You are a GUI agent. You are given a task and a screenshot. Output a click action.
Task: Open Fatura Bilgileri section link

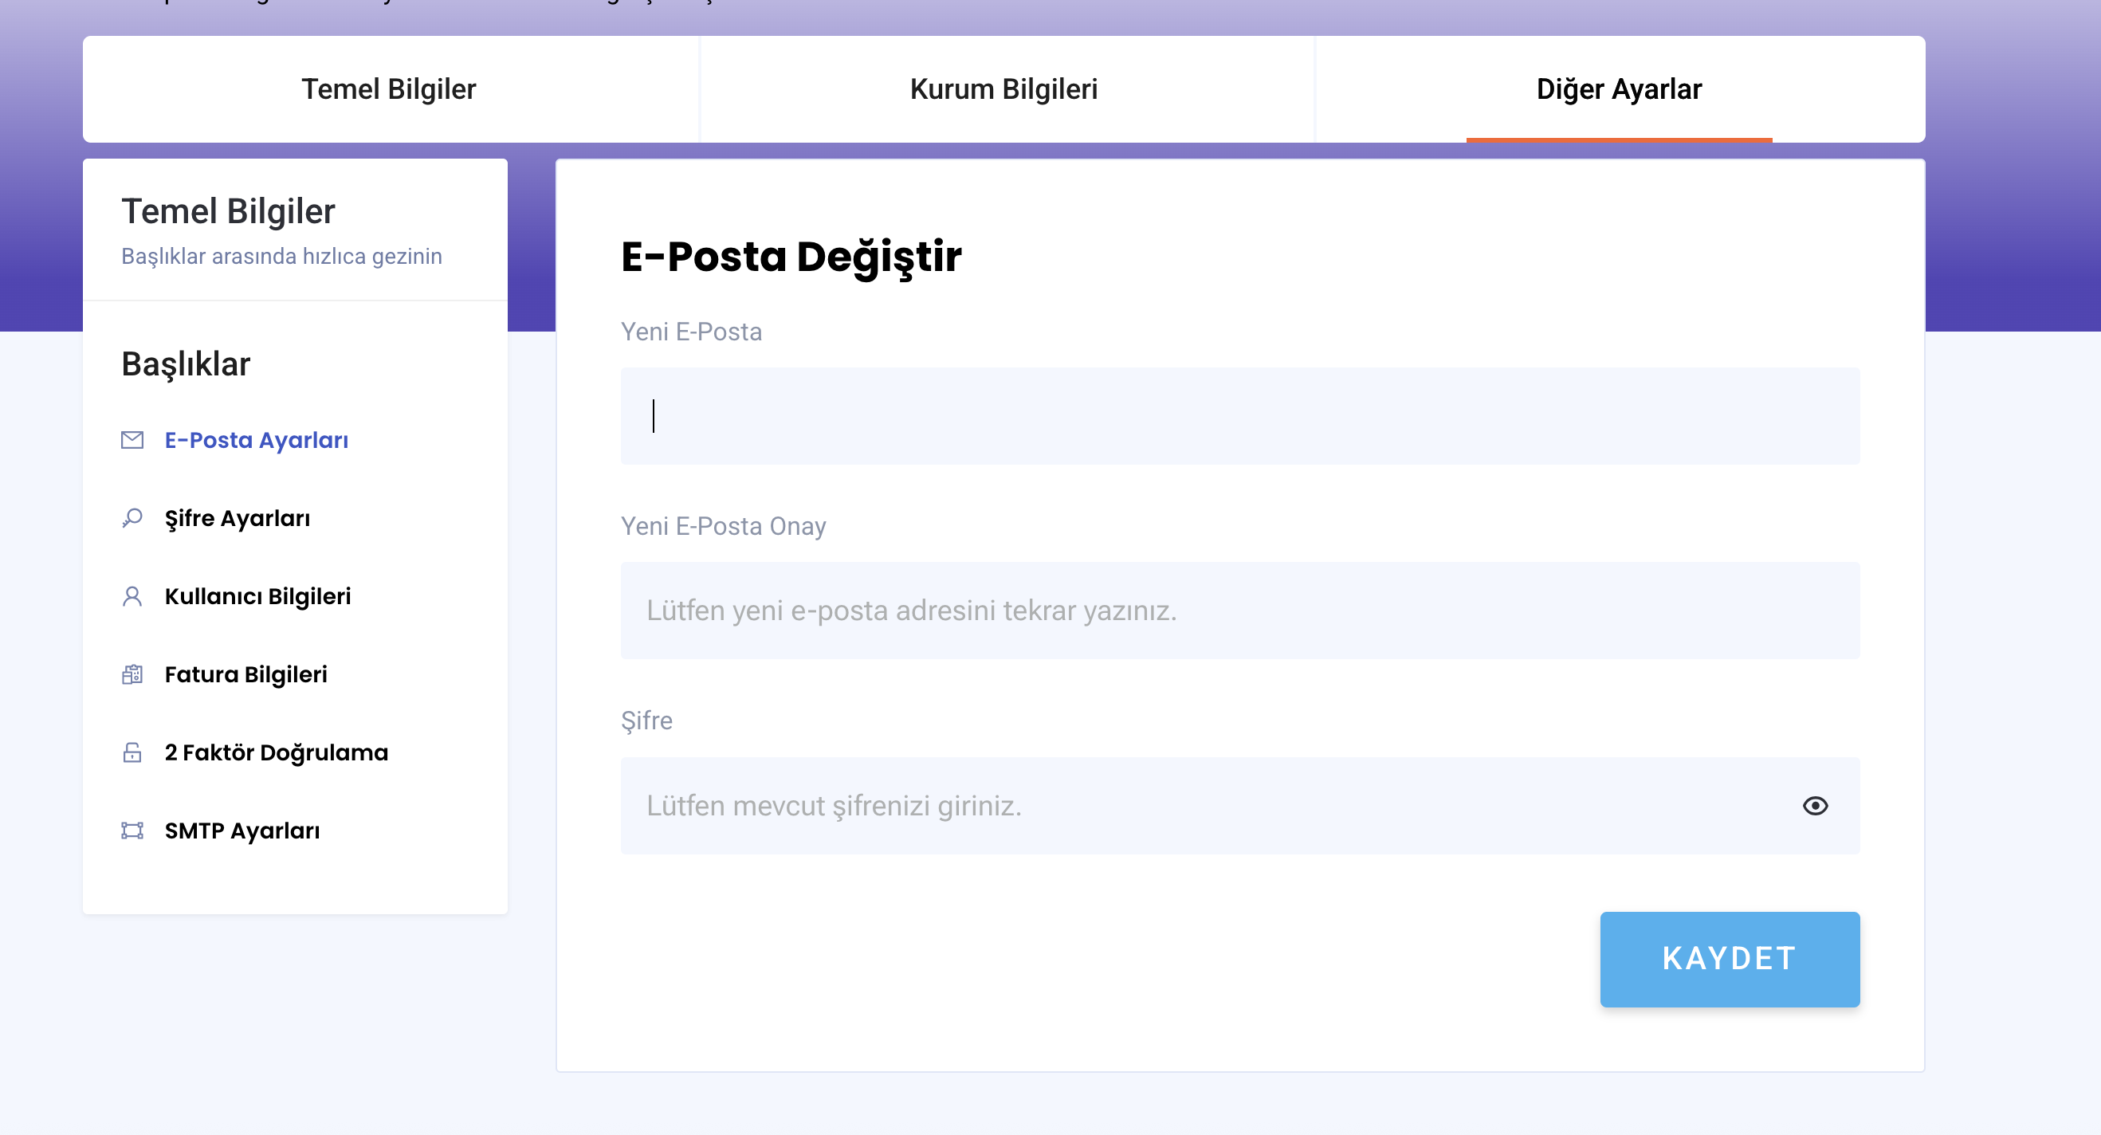point(245,675)
